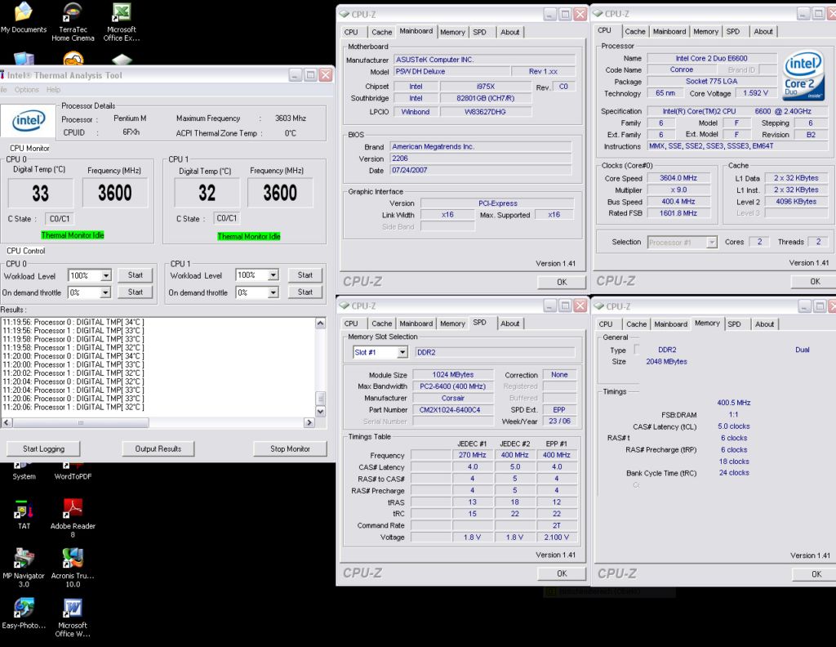836x647 pixels.
Task: Click OK in the CPU-Z Mainboard window
Action: click(x=562, y=282)
